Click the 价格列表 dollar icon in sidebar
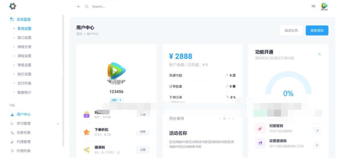This screenshot has height=161, width=339. coord(12,151)
